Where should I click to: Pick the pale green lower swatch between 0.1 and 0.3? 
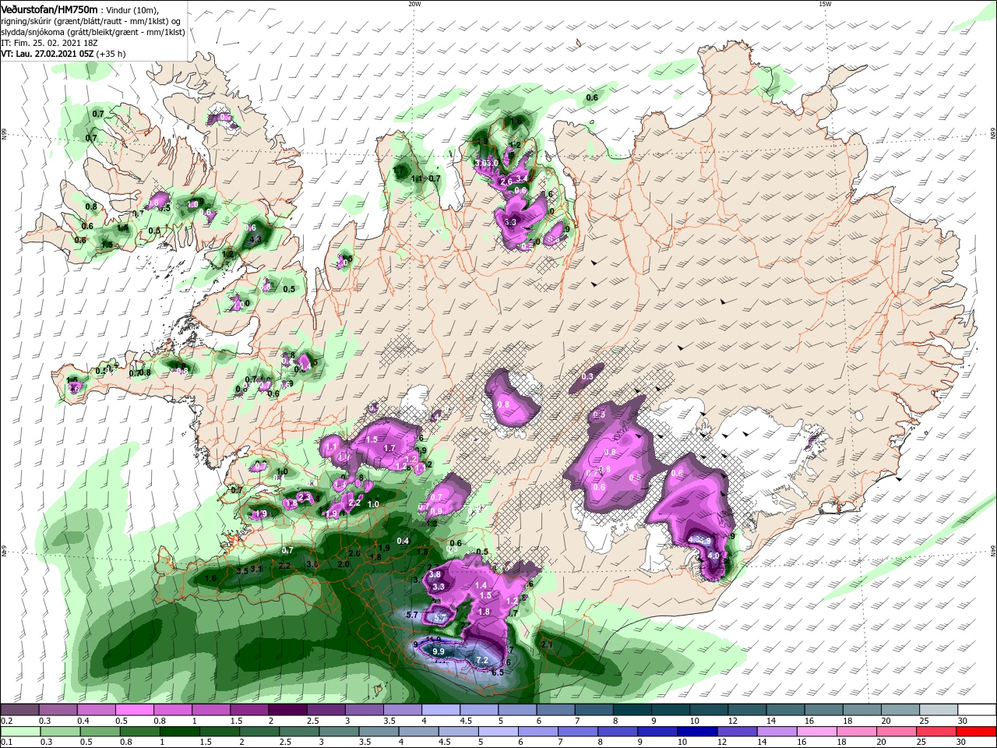(x=20, y=732)
